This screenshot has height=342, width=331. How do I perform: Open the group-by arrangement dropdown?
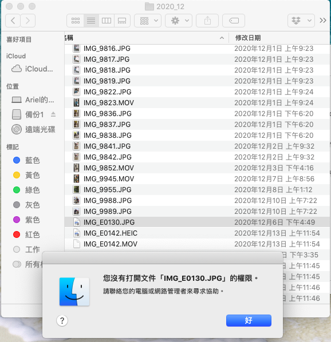click(148, 21)
